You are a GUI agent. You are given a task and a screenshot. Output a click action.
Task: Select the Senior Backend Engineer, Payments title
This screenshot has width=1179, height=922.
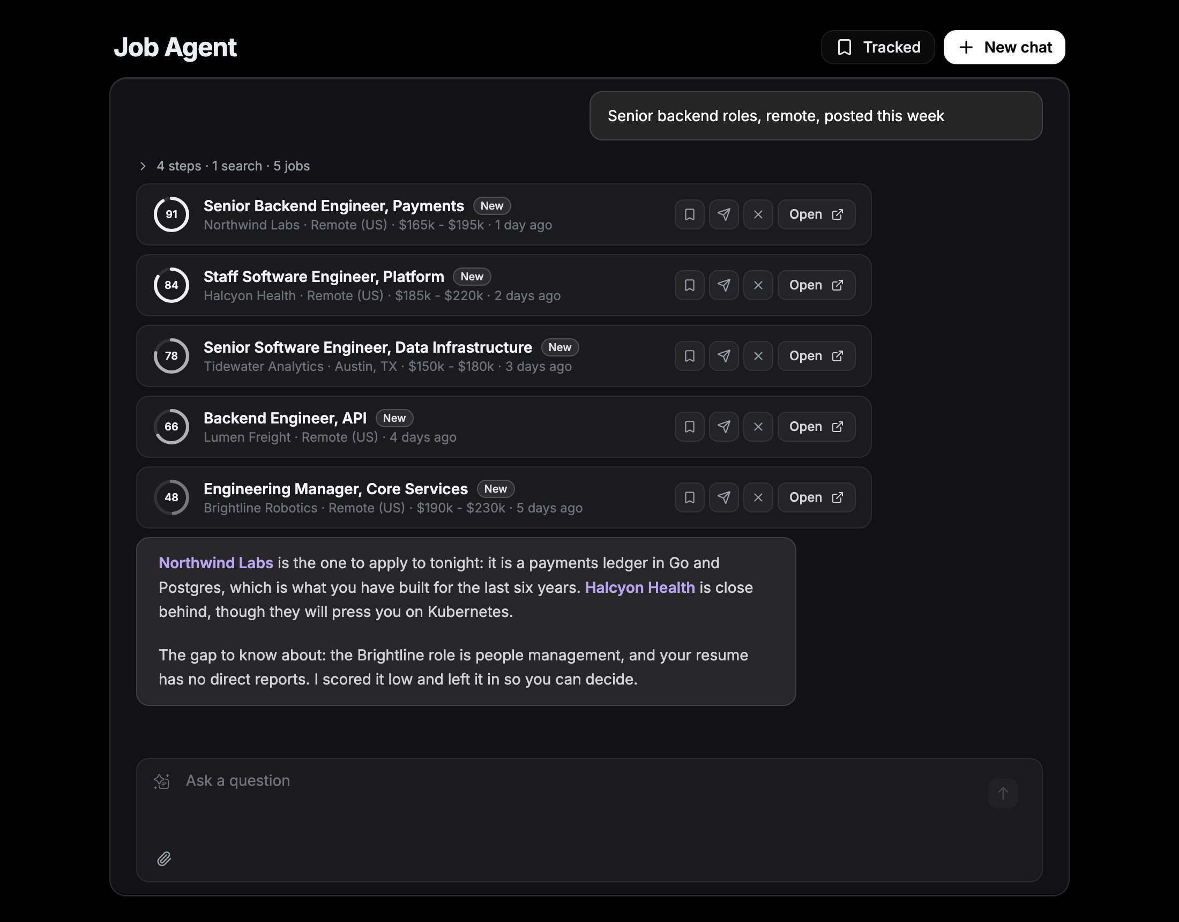(x=334, y=206)
